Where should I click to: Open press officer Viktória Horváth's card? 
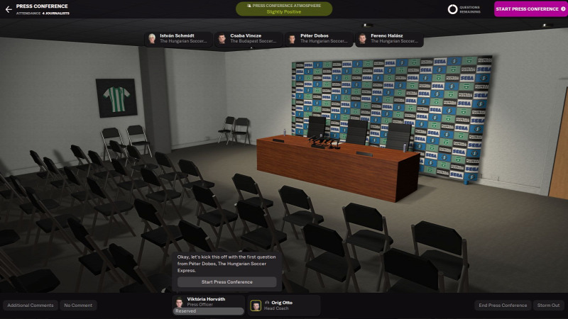click(209, 305)
